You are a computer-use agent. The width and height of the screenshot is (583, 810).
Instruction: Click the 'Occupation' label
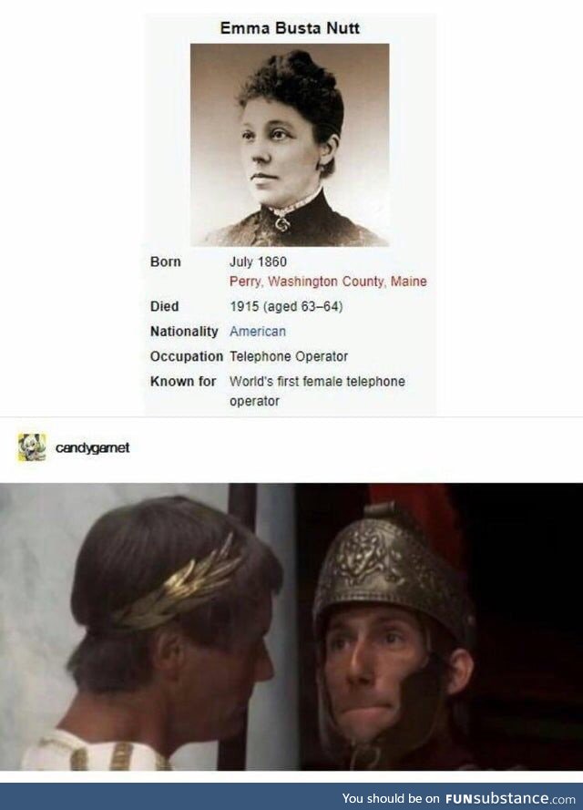[187, 356]
